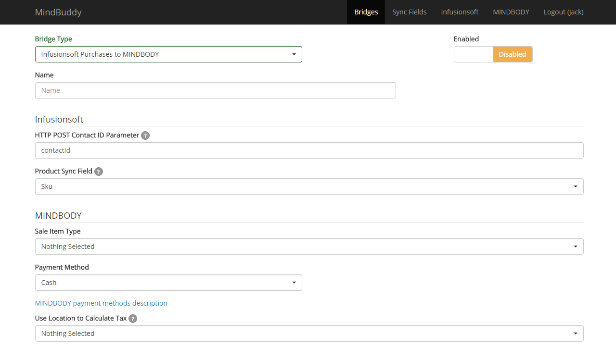616x346 pixels.
Task: Switch to the Sync Fields tab
Action: pos(409,12)
